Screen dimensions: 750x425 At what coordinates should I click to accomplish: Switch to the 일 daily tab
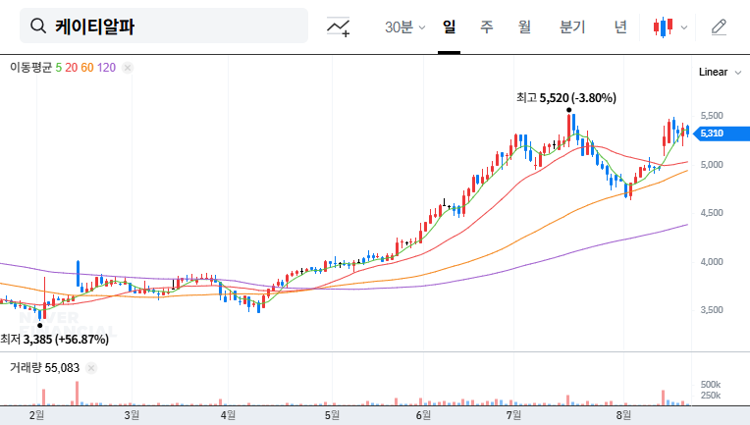(450, 27)
